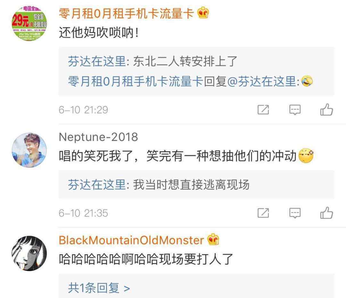Repost the comment dated 6-10 21:29
The height and width of the screenshot is (298, 346).
(x=263, y=110)
